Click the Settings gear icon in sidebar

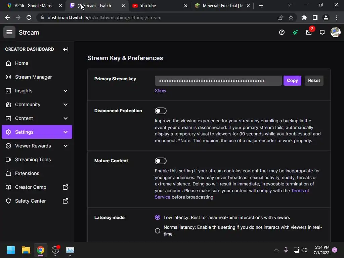(8, 132)
